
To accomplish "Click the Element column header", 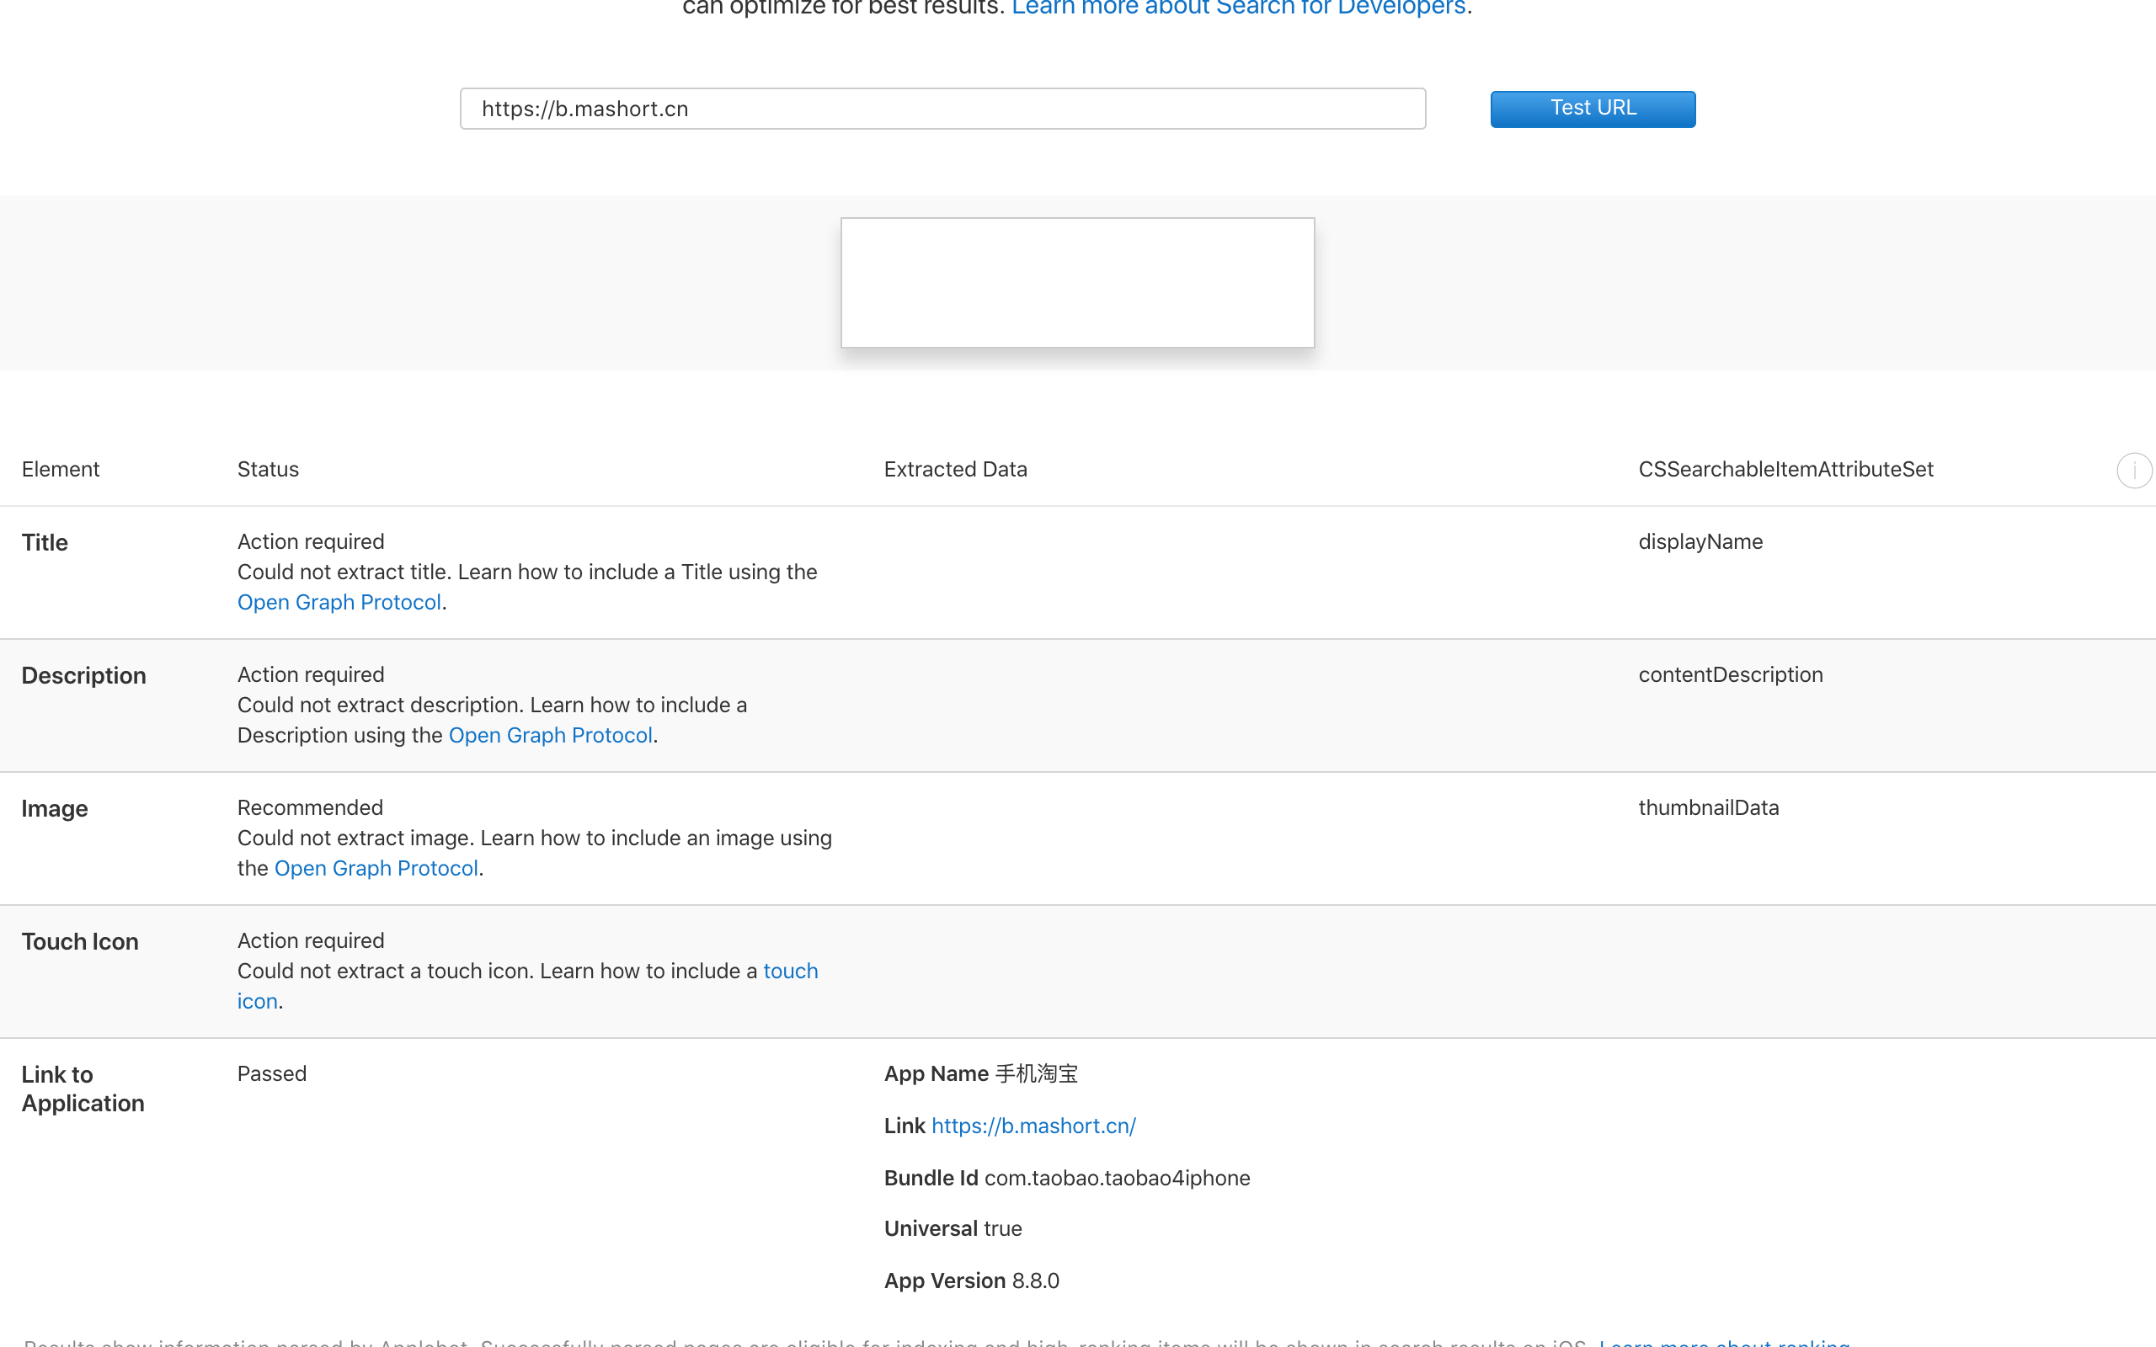I will (60, 469).
